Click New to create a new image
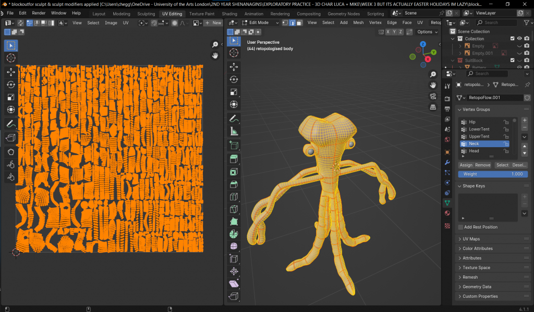534x312 pixels. tap(213, 23)
